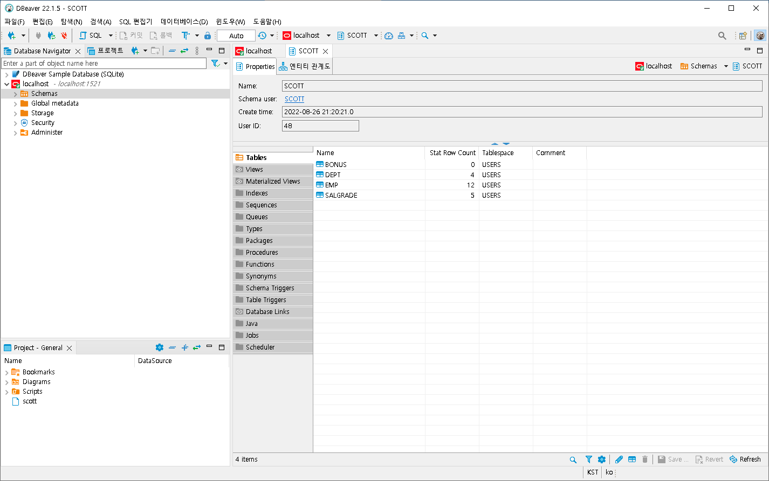Expand the Global metadata tree node

(x=15, y=103)
